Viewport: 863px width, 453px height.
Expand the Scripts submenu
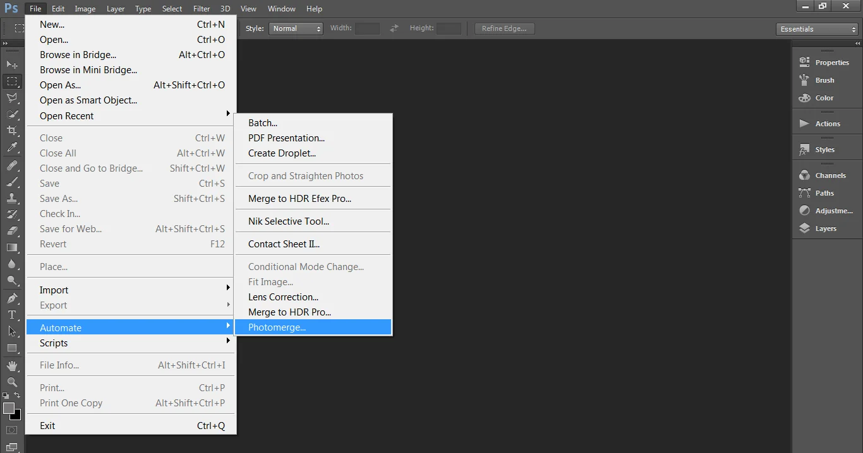[x=131, y=343]
